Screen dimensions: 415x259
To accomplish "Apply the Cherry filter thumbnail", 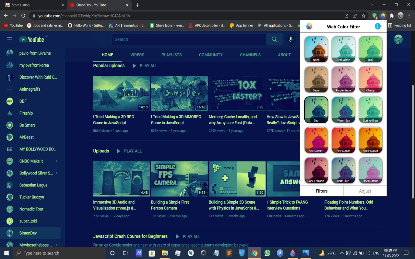I will coord(371,80).
